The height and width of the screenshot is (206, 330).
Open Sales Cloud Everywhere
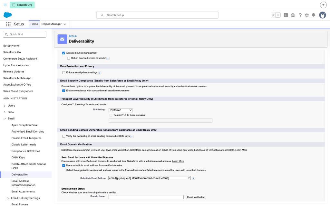18,91
